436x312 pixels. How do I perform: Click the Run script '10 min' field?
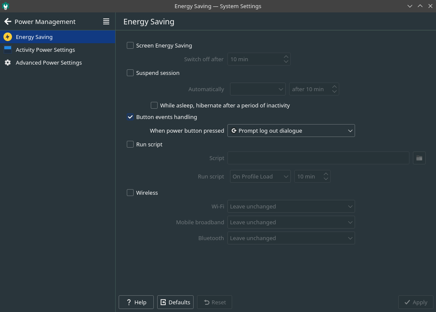[312, 176]
